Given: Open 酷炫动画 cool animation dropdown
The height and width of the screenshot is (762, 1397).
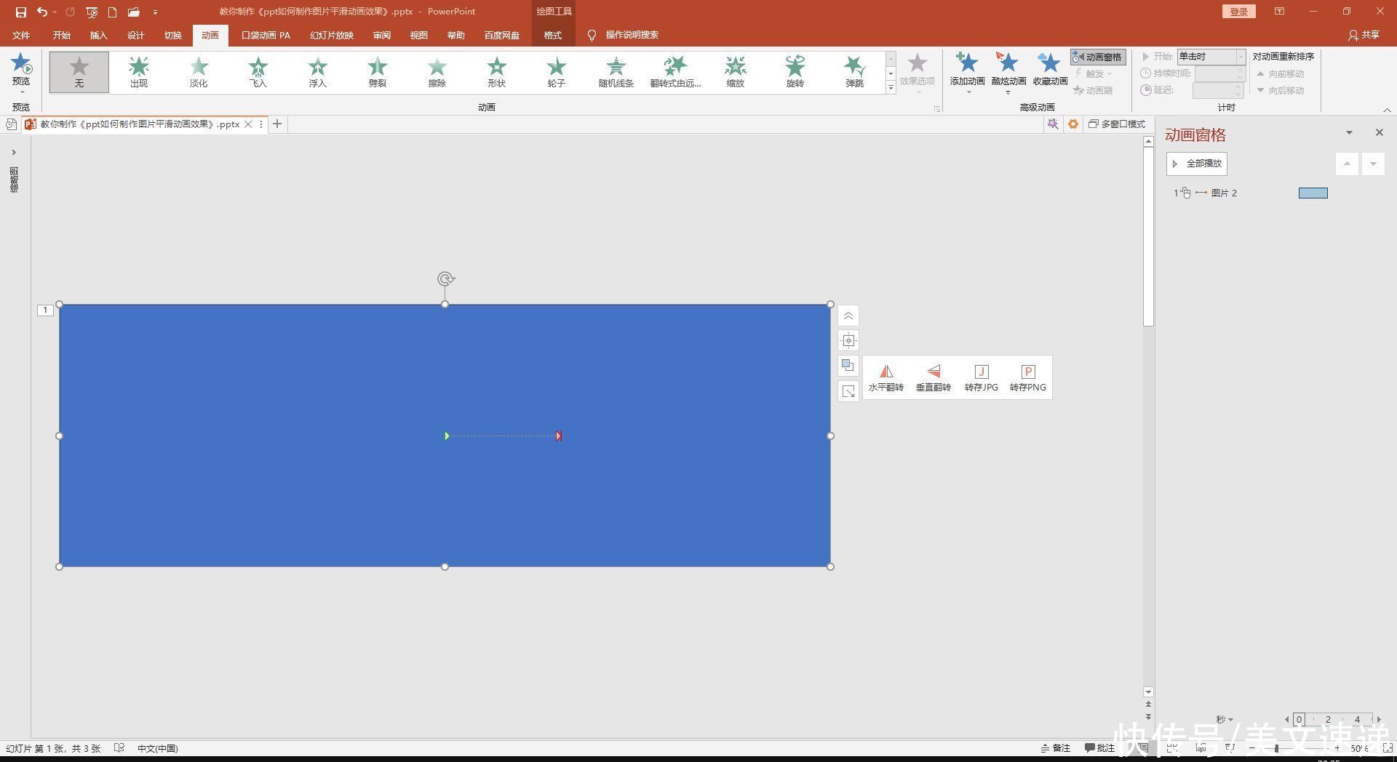Looking at the screenshot, I should tap(1008, 73).
